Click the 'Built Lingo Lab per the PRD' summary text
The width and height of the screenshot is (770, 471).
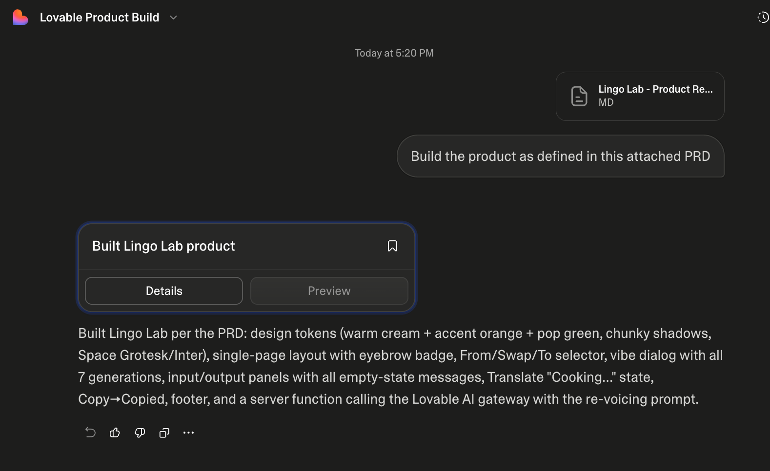click(x=401, y=366)
